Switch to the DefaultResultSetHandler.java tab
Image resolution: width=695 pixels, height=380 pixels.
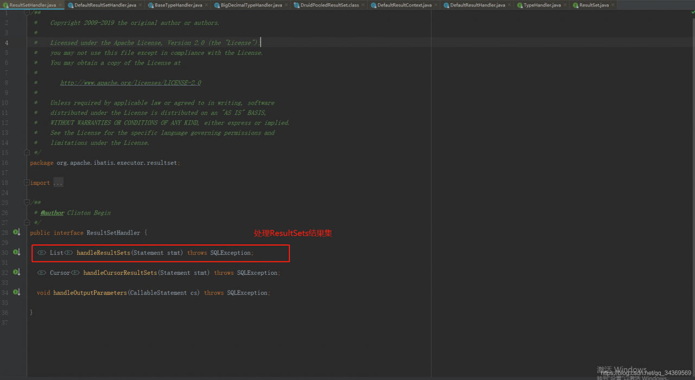coord(105,5)
